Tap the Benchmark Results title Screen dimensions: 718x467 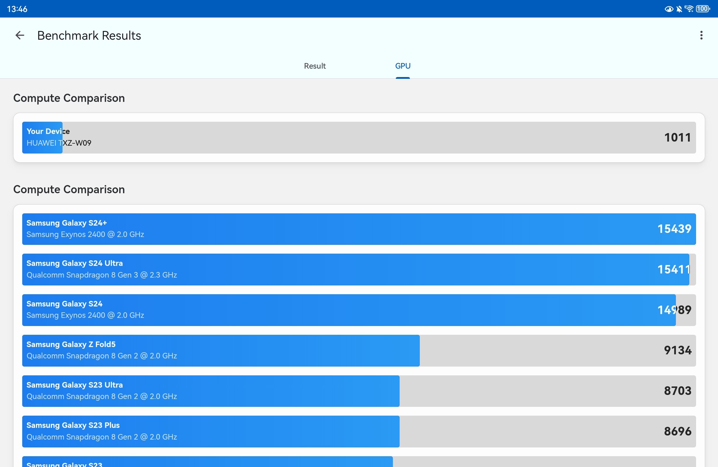89,36
